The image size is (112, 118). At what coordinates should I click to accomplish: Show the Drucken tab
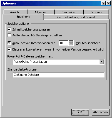pyautogui.click(x=96, y=12)
